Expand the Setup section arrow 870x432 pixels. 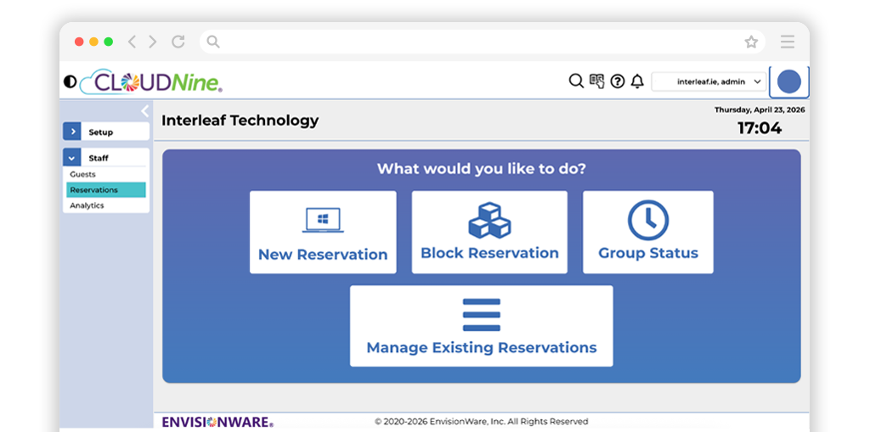pos(72,132)
